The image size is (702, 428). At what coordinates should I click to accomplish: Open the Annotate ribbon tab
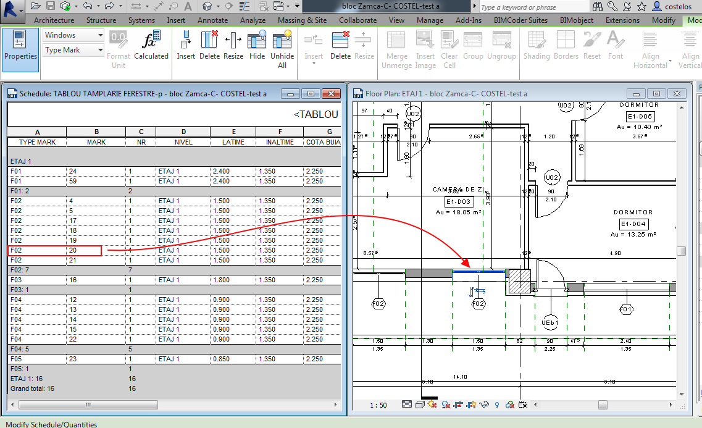coord(212,20)
